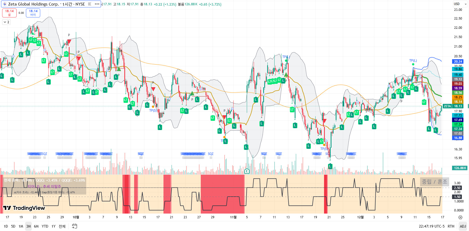Switch to the 1D time range

(x=6, y=226)
